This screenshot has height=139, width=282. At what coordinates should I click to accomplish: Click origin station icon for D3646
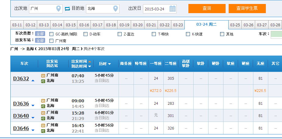(43, 125)
